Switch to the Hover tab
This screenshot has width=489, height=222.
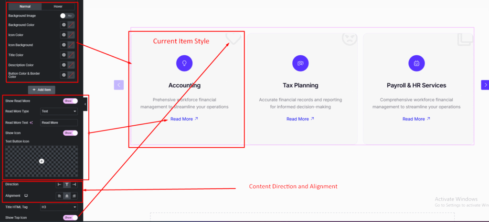point(58,7)
